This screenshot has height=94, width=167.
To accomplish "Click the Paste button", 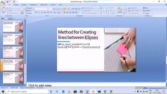I will pyautogui.click(x=3, y=10).
